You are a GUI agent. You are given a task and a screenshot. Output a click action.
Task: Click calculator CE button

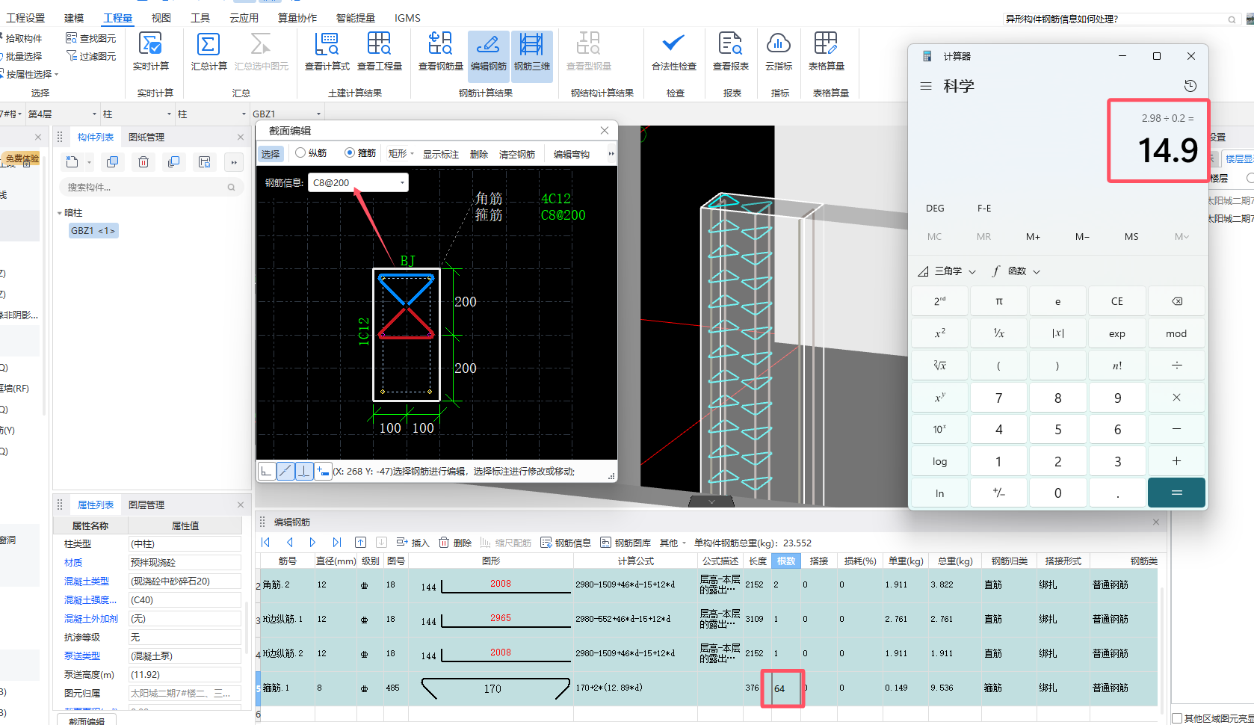[1117, 301]
